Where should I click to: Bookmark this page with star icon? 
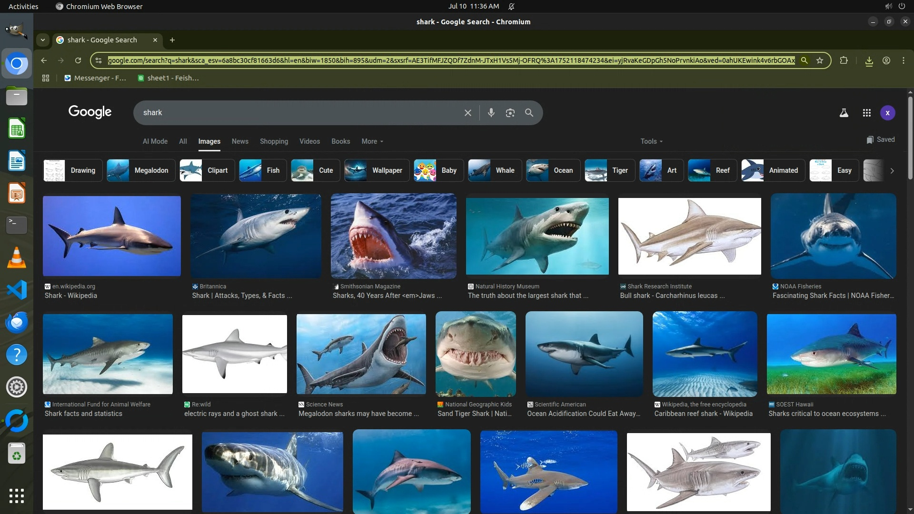(819, 60)
